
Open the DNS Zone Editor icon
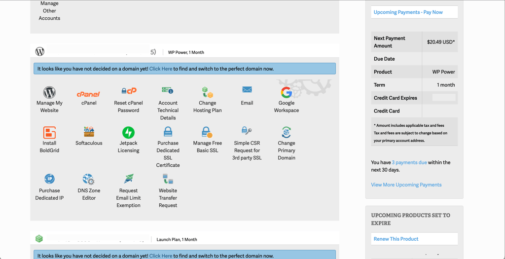[89, 179]
